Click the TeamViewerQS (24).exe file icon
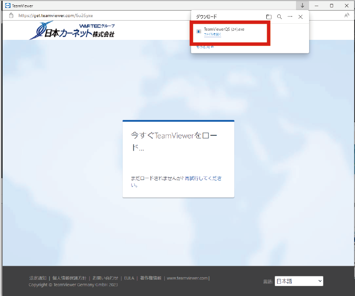This screenshot has height=296, width=355. 198,32
